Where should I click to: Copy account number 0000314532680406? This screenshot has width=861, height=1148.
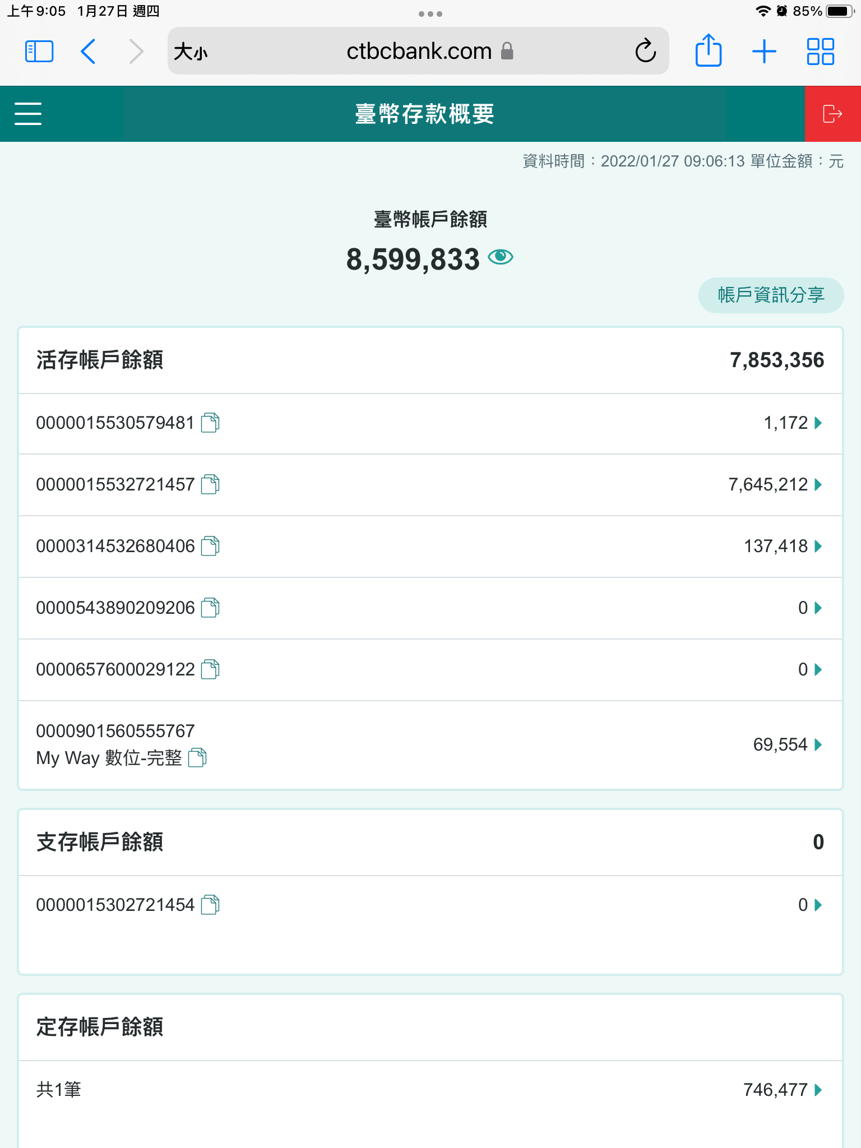pyautogui.click(x=210, y=546)
